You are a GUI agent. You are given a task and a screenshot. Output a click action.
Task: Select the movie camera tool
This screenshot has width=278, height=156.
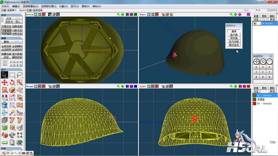[20, 142]
